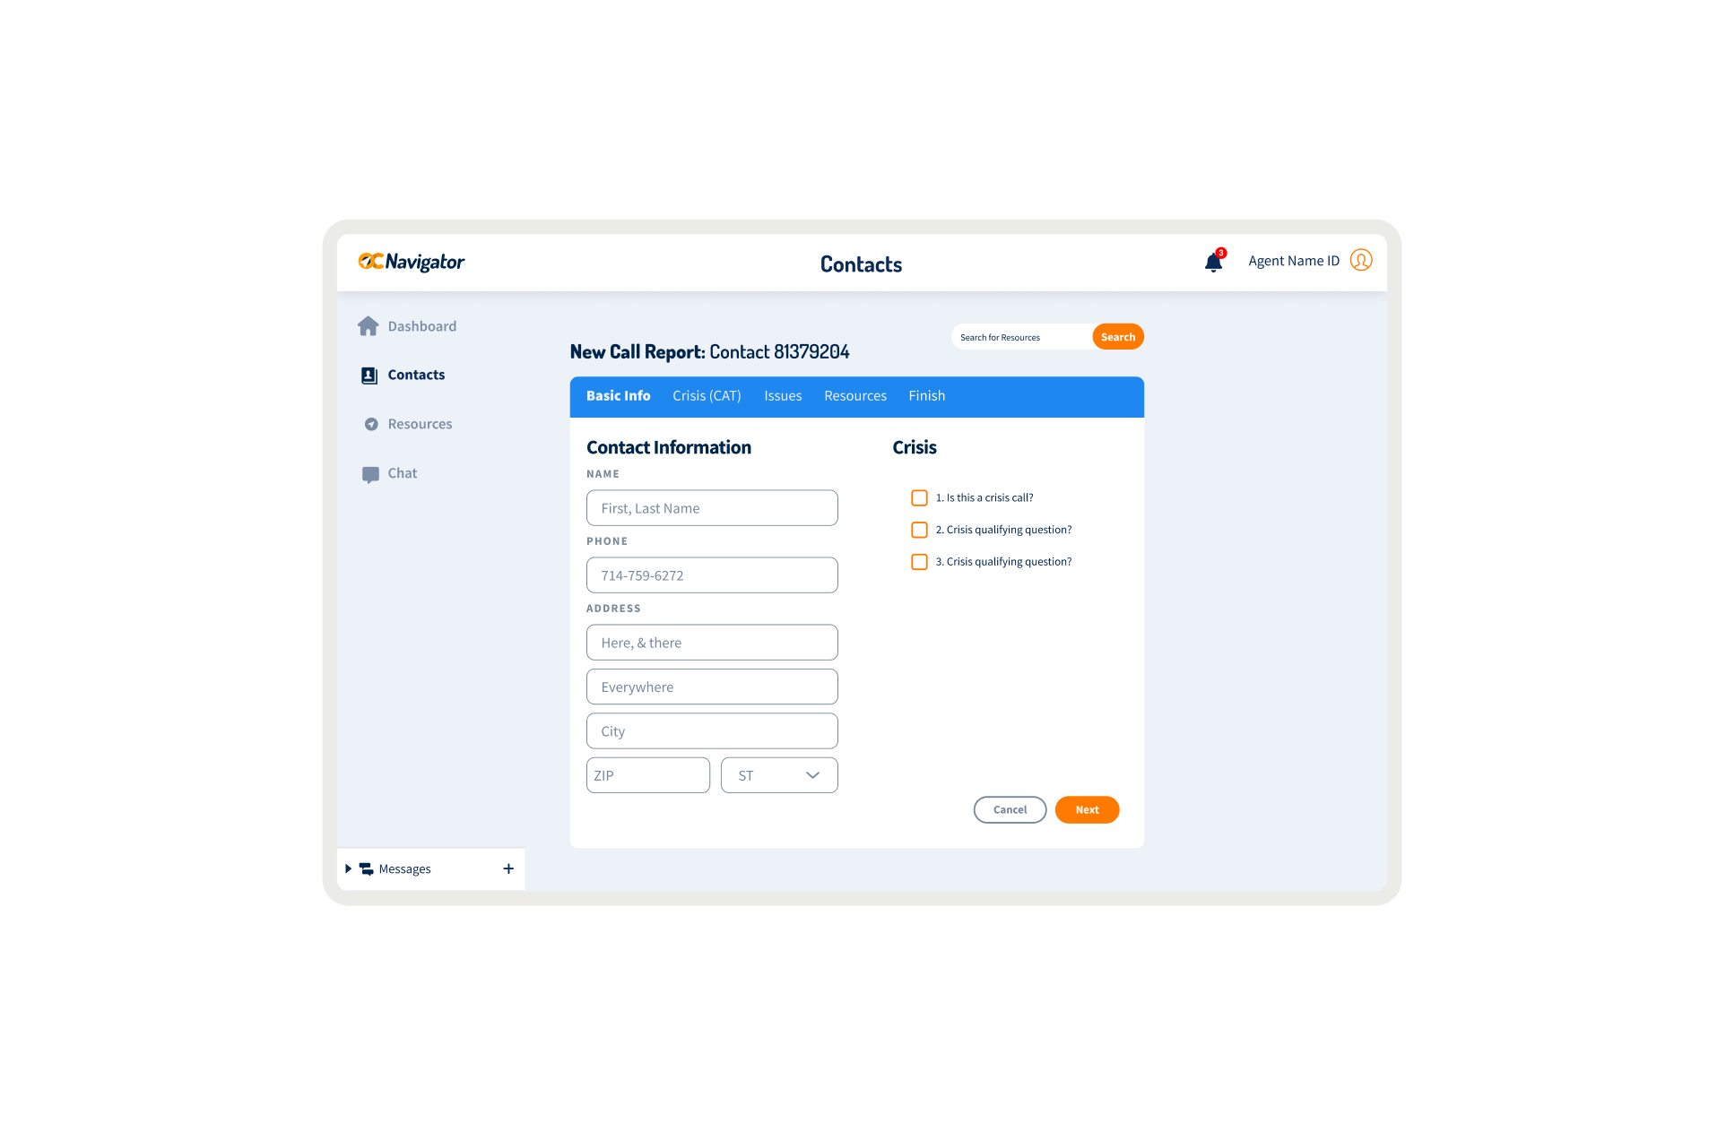Click the Cancel button
Screen dimensions: 1726x1123
point(1010,810)
